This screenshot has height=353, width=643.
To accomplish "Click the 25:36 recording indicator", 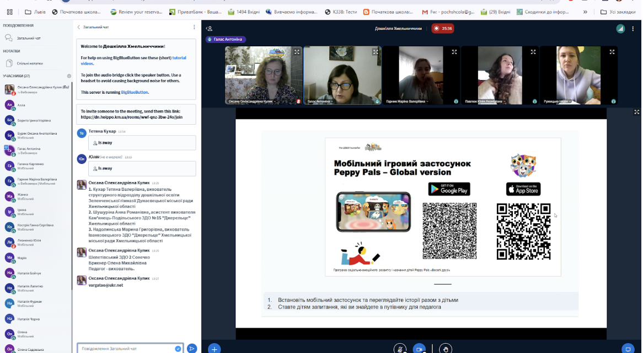I will pos(443,28).
